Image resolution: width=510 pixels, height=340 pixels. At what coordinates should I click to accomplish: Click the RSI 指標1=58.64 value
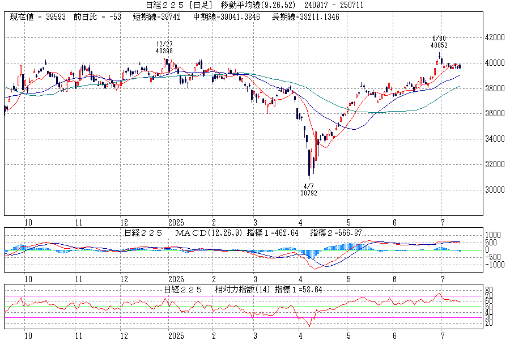(299, 290)
